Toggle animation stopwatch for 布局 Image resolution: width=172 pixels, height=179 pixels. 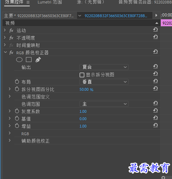(17, 82)
